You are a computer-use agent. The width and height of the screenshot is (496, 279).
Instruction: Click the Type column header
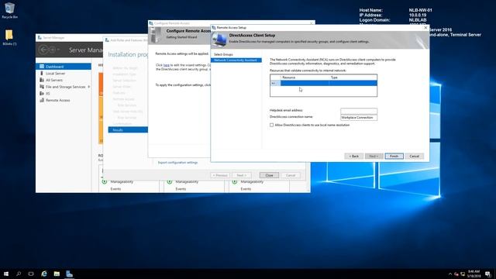click(353, 77)
